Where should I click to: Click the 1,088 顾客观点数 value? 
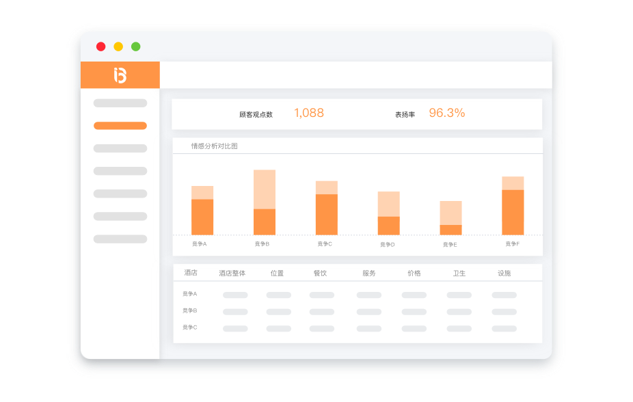pos(308,113)
